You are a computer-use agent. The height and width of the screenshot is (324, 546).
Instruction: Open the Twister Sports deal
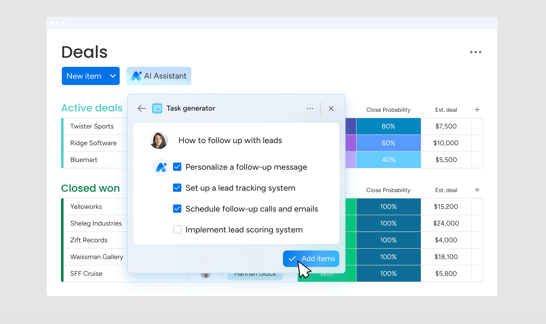point(92,126)
